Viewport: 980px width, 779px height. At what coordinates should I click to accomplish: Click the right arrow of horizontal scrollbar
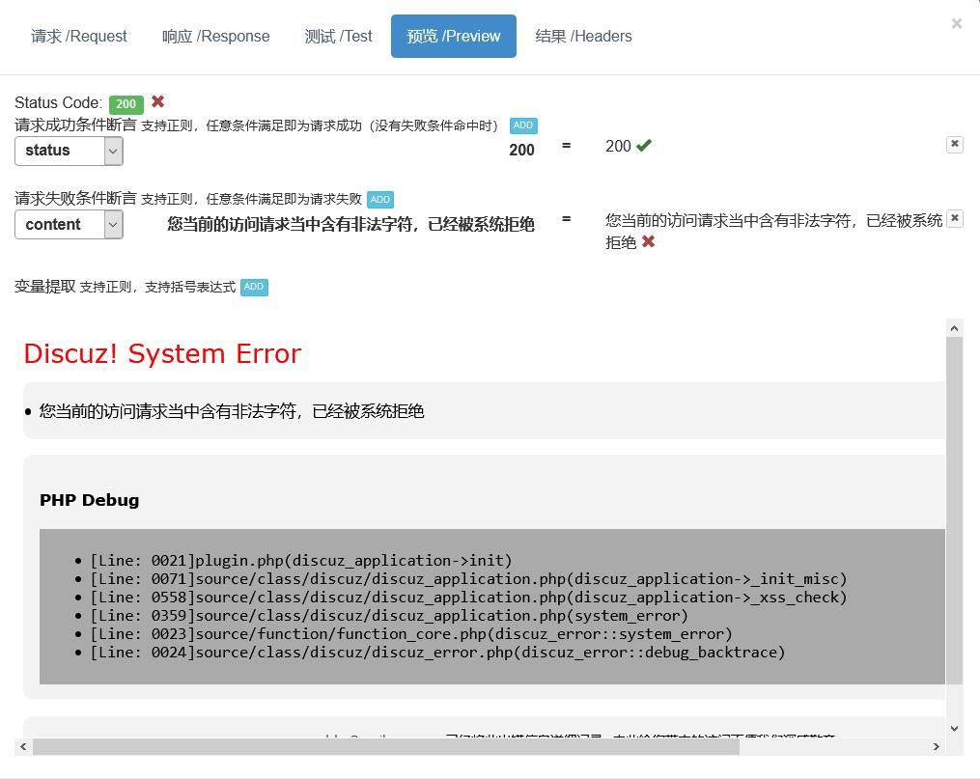pyautogui.click(x=936, y=747)
